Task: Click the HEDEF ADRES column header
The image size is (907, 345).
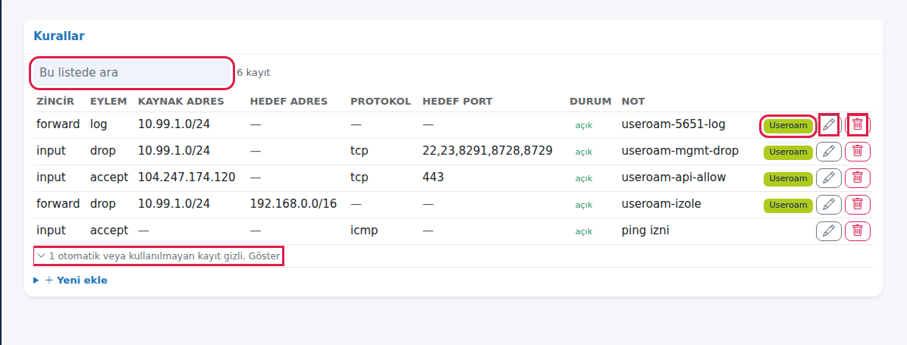Action: coord(289,102)
